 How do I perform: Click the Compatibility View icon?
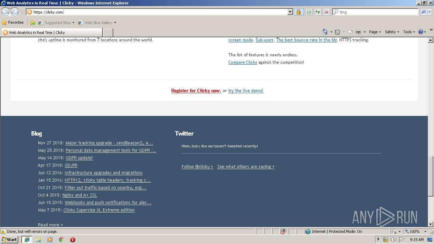pyautogui.click(x=309, y=12)
